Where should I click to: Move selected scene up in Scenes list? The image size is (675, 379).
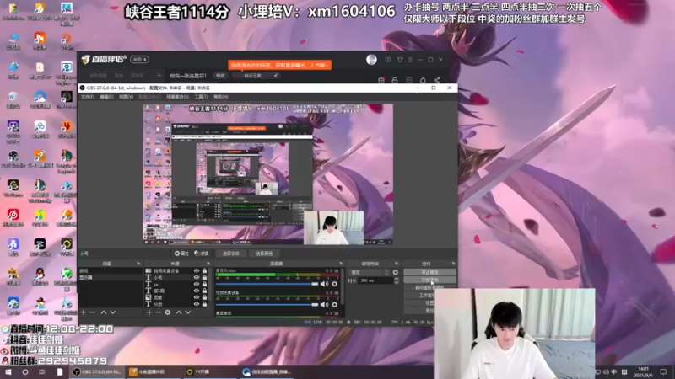point(103,312)
